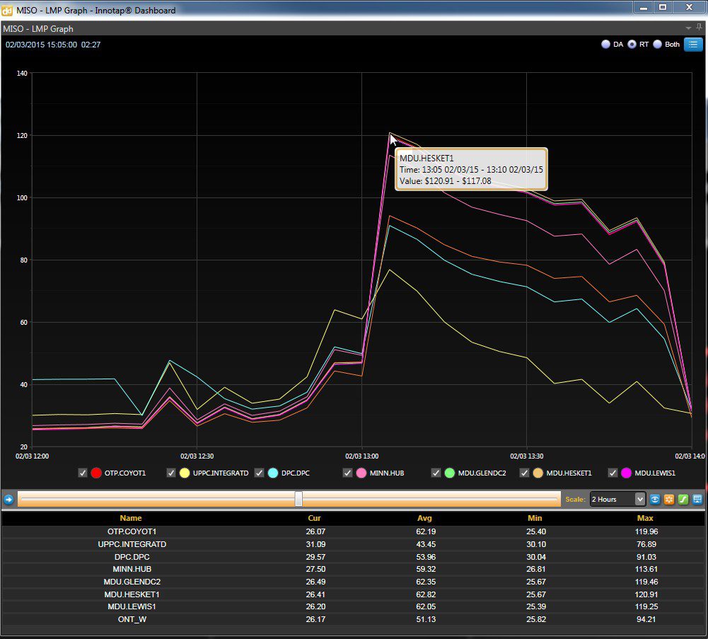Viewport: 708px width, 639px height.
Task: Click the cyan DPC.DPC color dot
Action: [273, 473]
